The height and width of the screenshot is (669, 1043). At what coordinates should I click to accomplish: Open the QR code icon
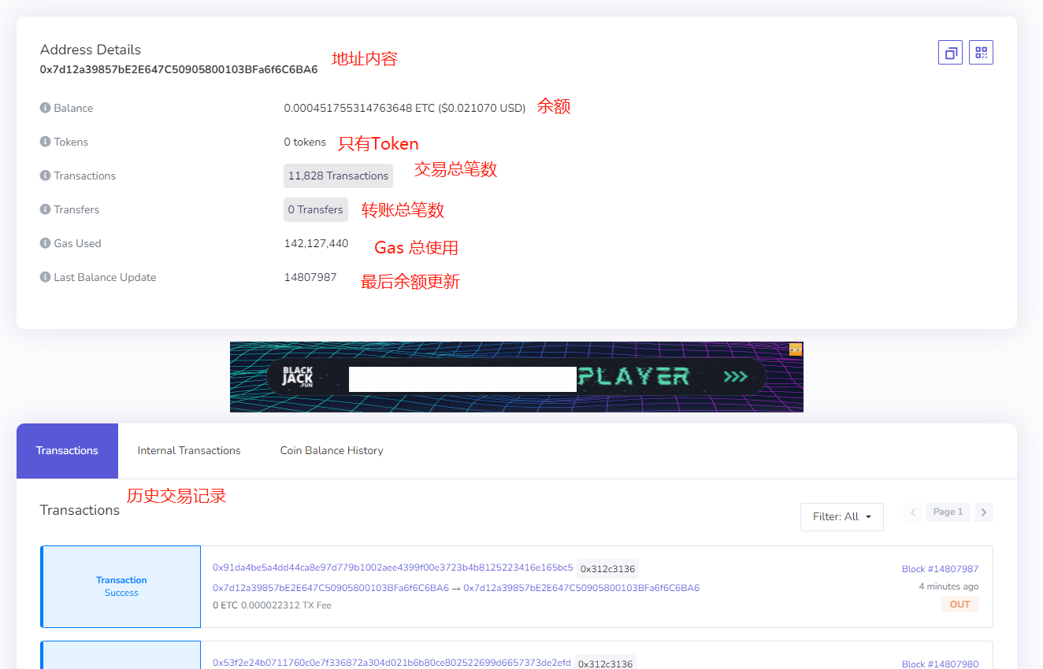click(x=981, y=53)
